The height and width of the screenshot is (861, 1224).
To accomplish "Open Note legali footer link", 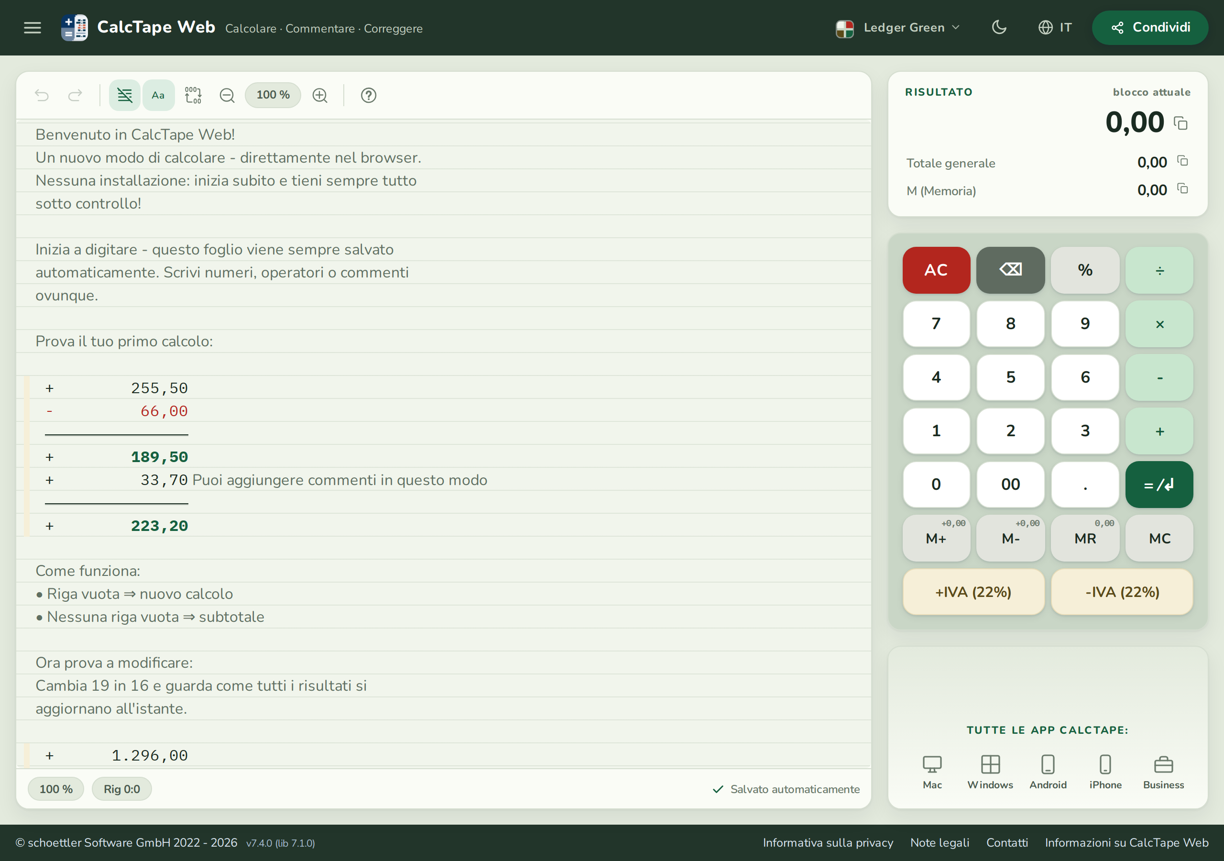I will pyautogui.click(x=940, y=843).
